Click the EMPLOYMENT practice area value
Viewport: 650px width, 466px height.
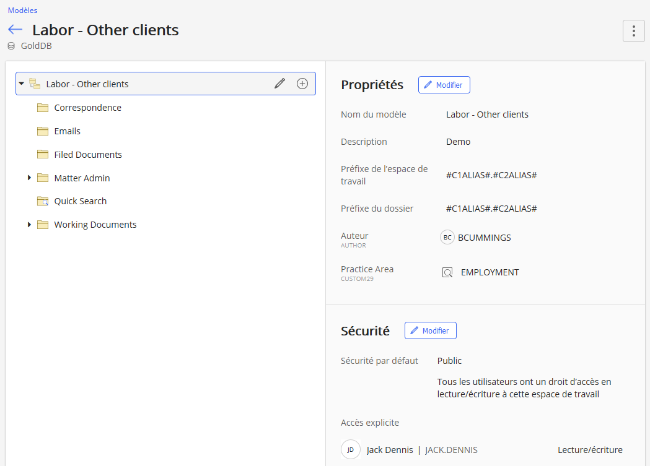click(x=490, y=272)
